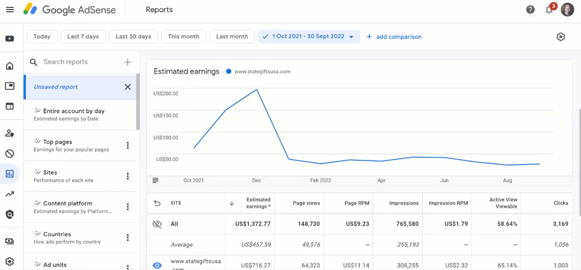Select the Today date filter
The image size is (581, 270).
tap(42, 37)
